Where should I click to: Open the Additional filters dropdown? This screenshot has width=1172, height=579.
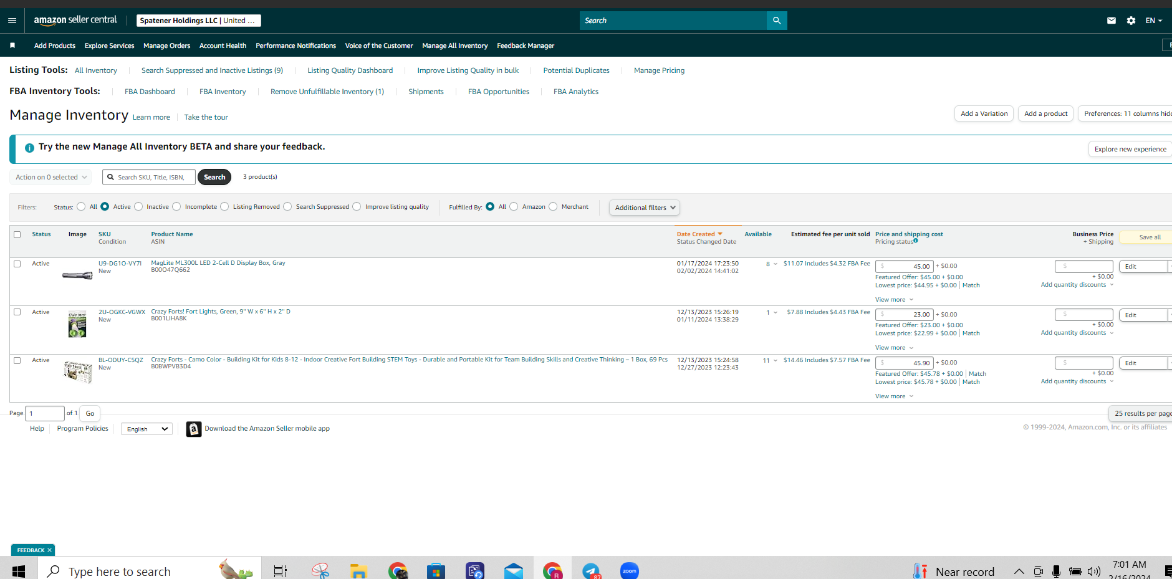[x=645, y=208]
